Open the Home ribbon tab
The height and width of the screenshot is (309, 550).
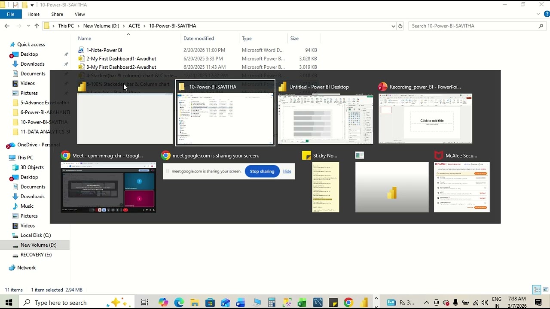click(x=34, y=14)
